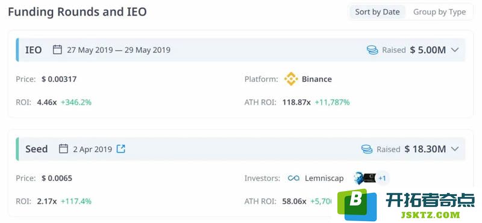Open the Binance platform logo

click(291, 79)
